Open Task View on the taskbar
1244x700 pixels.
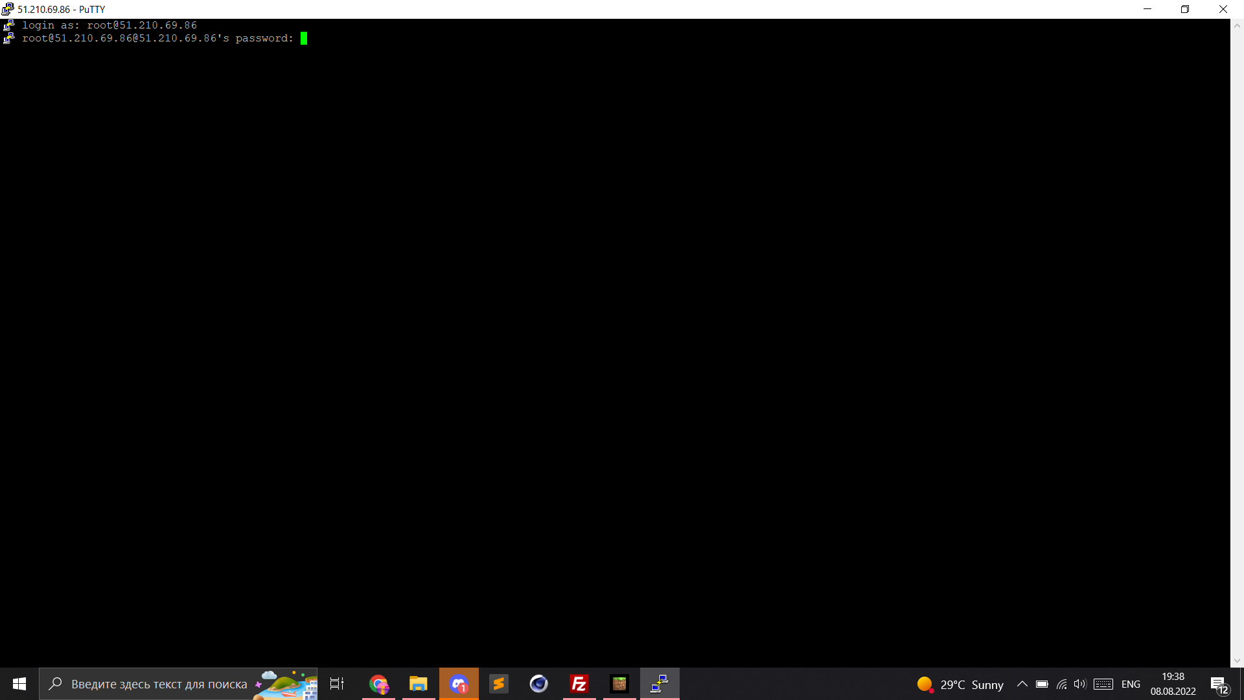click(337, 684)
